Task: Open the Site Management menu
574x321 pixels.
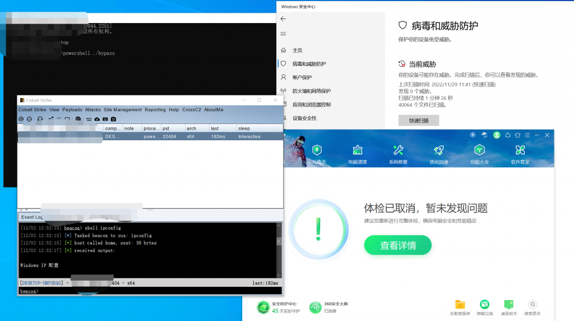Action: point(123,109)
